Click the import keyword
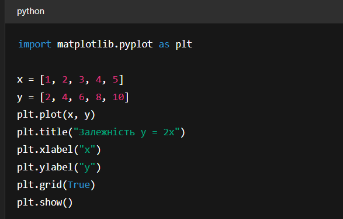343x219 pixels. click(34, 45)
